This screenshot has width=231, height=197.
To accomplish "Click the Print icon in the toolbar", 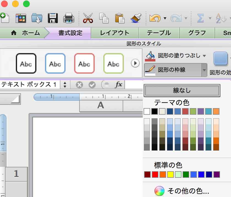I will [69, 17].
